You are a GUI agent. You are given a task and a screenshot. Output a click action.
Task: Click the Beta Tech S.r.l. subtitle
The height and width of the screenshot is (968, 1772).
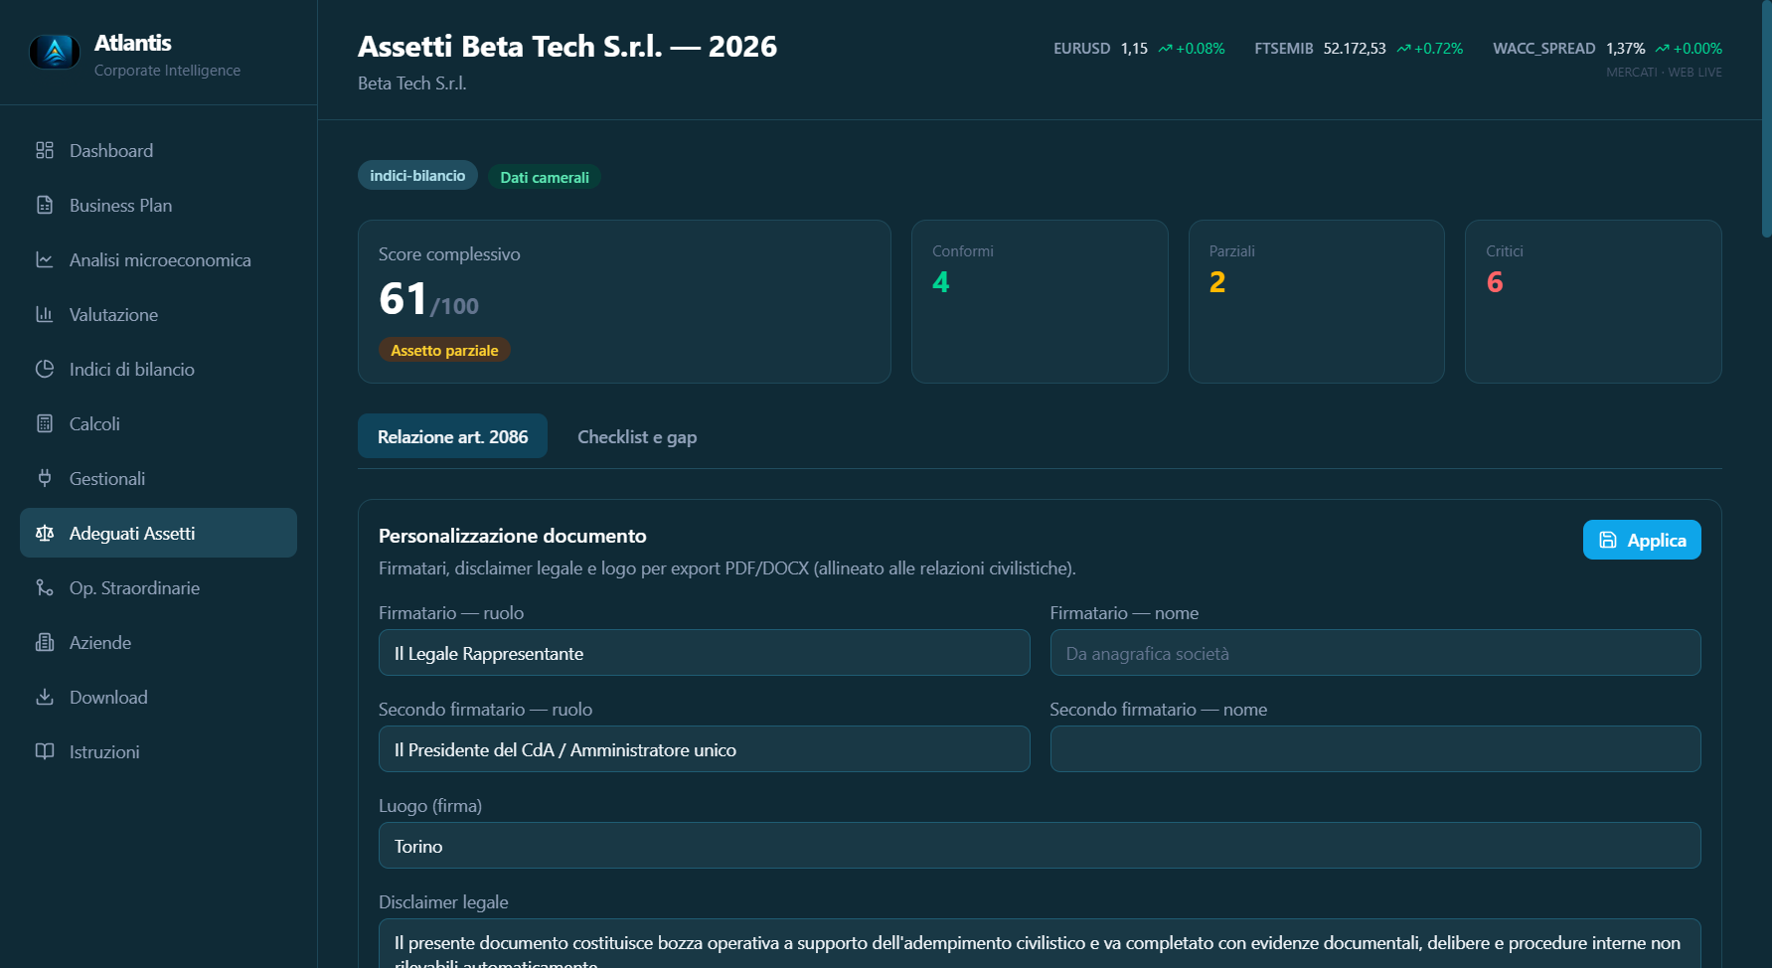pyautogui.click(x=411, y=83)
